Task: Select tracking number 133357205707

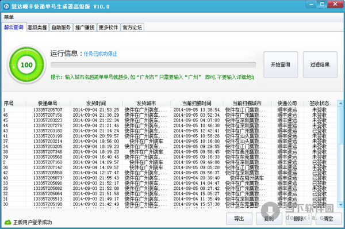Action: pyautogui.click(x=48, y=110)
